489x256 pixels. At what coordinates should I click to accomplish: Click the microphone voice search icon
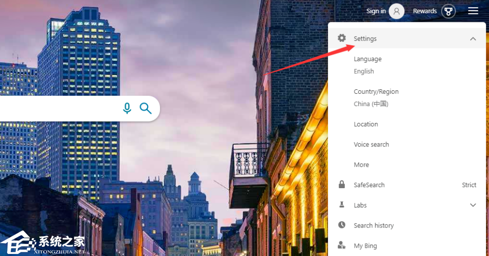pos(127,108)
